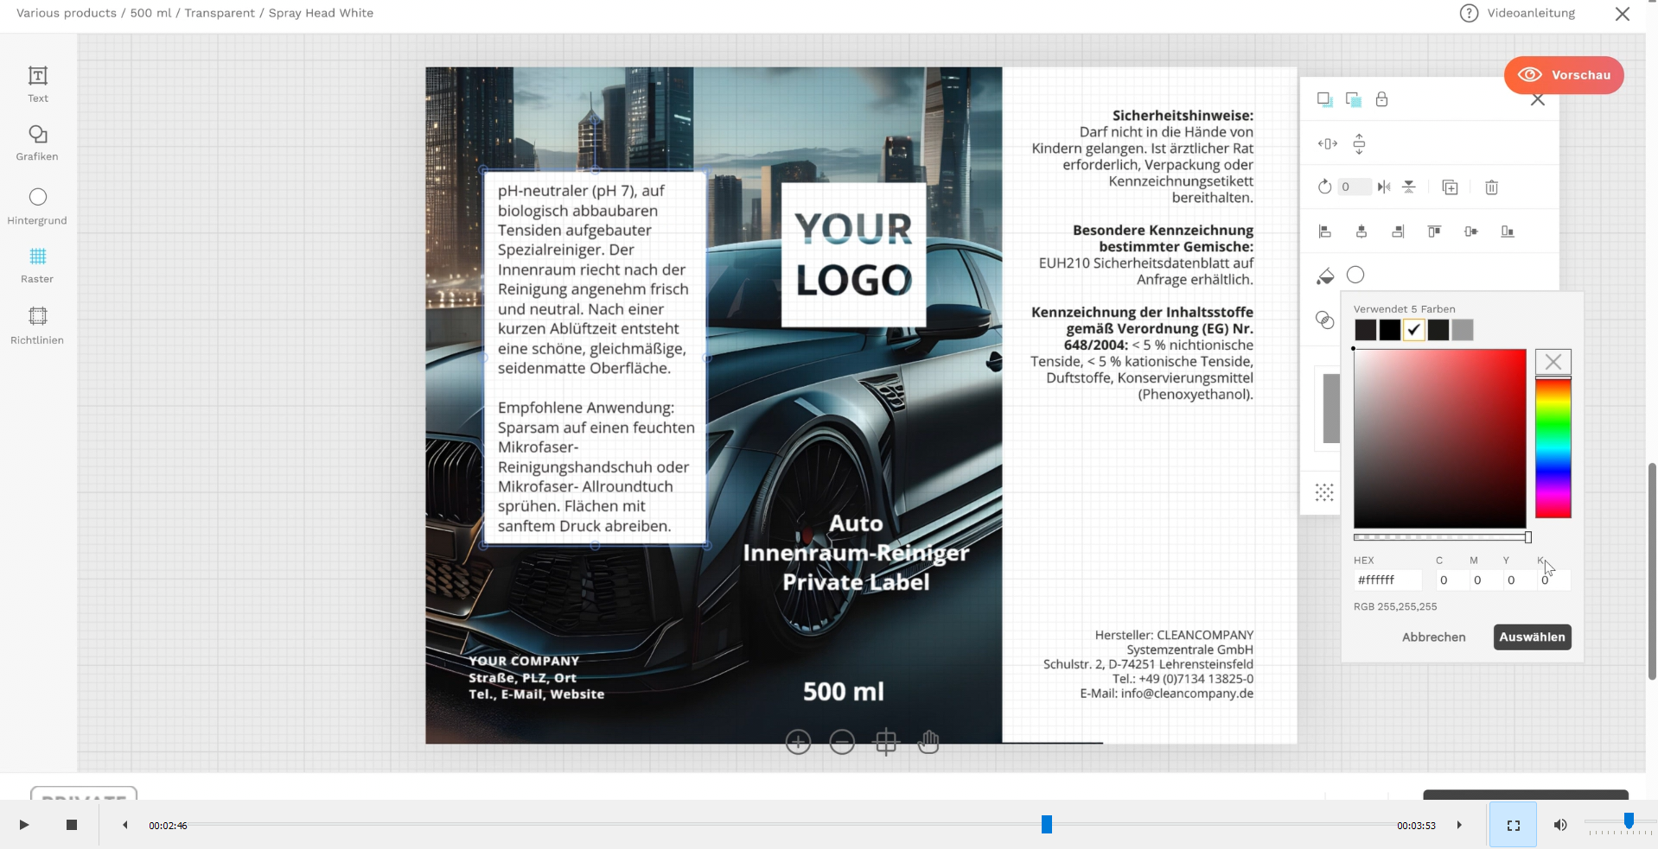Toggle the front layer order icon

[x=1324, y=99]
